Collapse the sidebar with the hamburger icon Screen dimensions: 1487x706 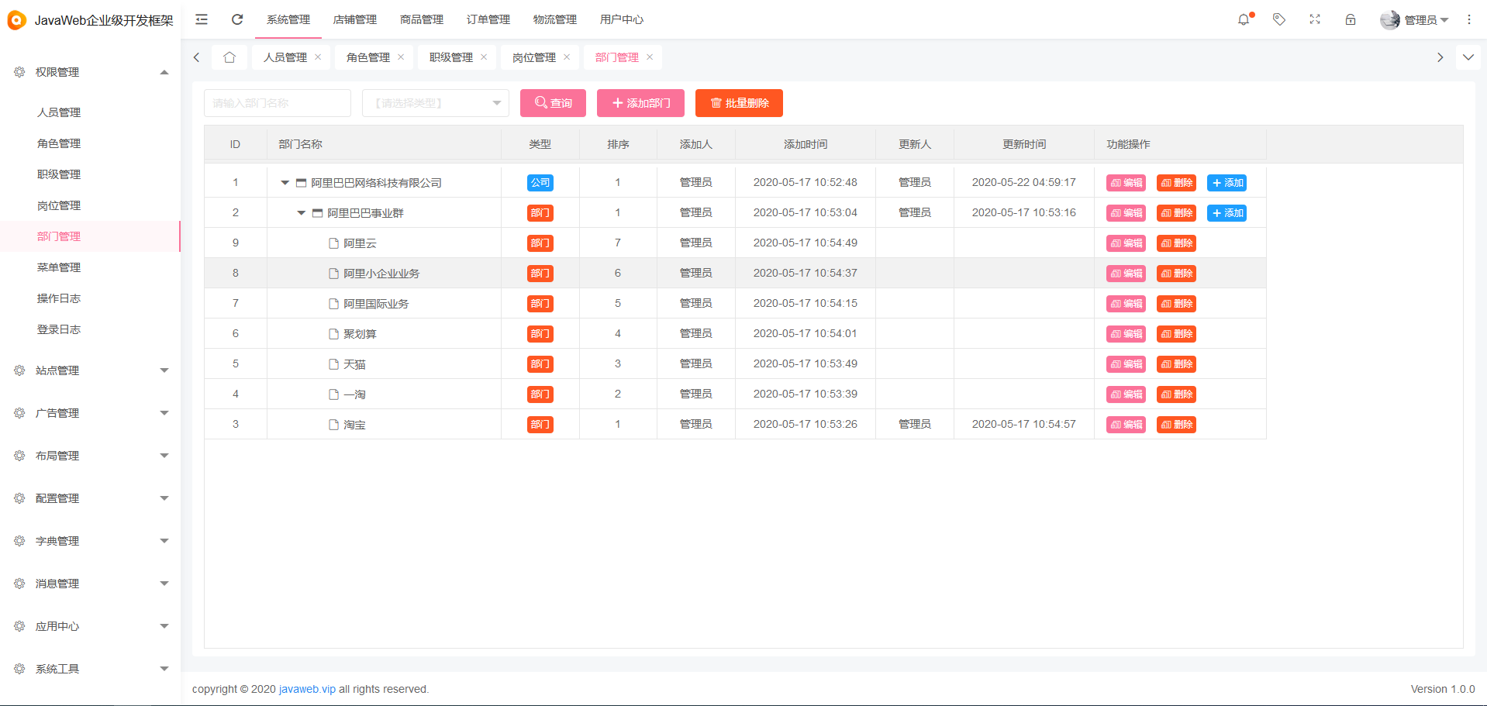[x=201, y=19]
